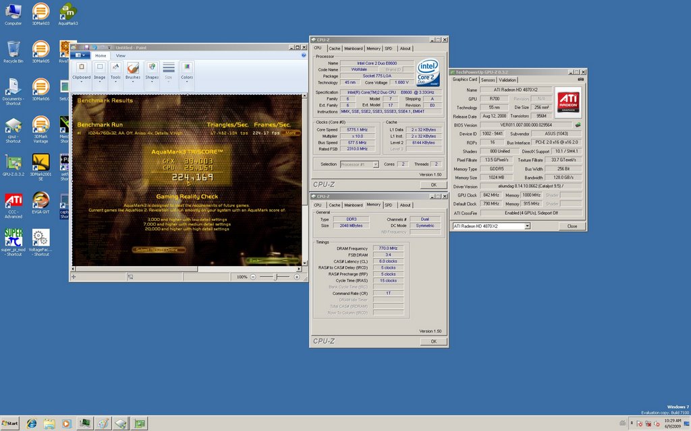Click the CPU name field Intel Core 2 Duo E8600
This screenshot has width=691, height=431.
point(377,63)
